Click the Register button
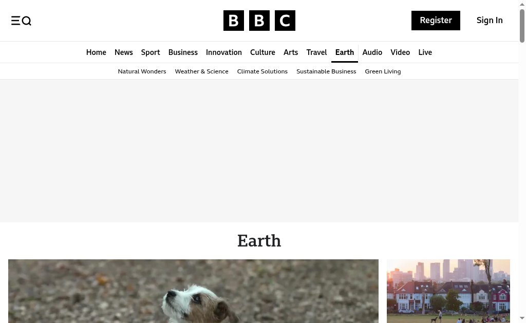The height and width of the screenshot is (323, 526). (436, 21)
